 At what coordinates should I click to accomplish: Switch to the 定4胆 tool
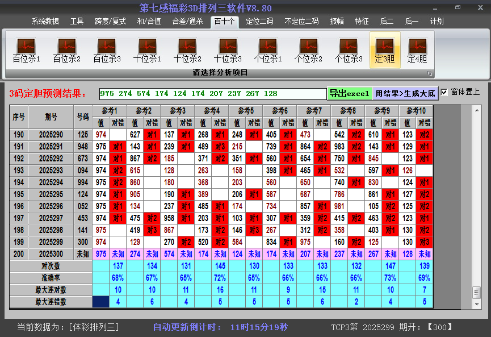coord(419,48)
